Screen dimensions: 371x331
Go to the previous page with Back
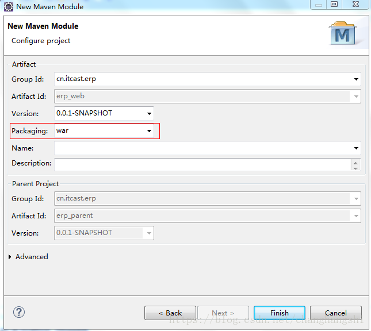click(x=170, y=313)
